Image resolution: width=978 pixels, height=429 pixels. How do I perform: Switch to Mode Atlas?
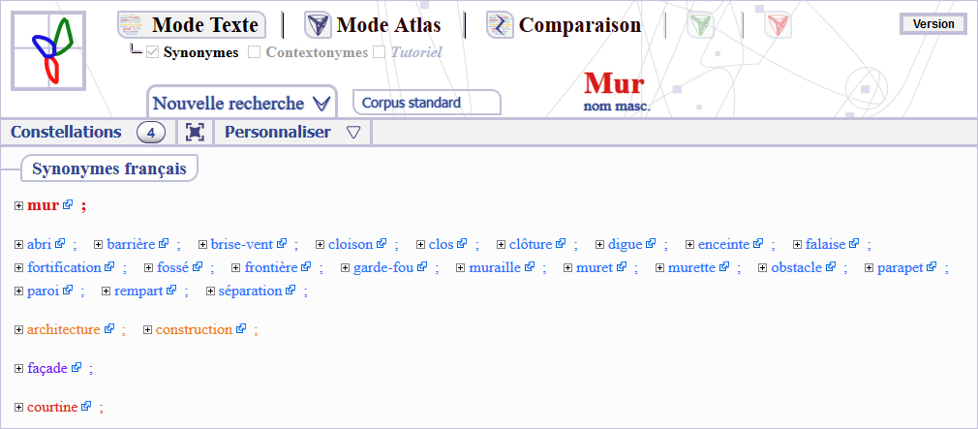[x=373, y=25]
